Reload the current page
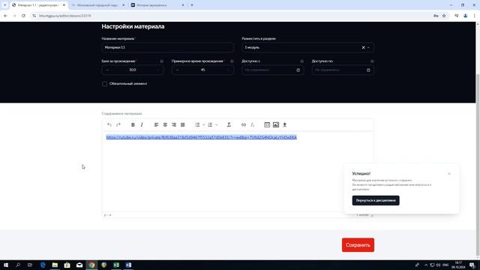 [x=23, y=16]
